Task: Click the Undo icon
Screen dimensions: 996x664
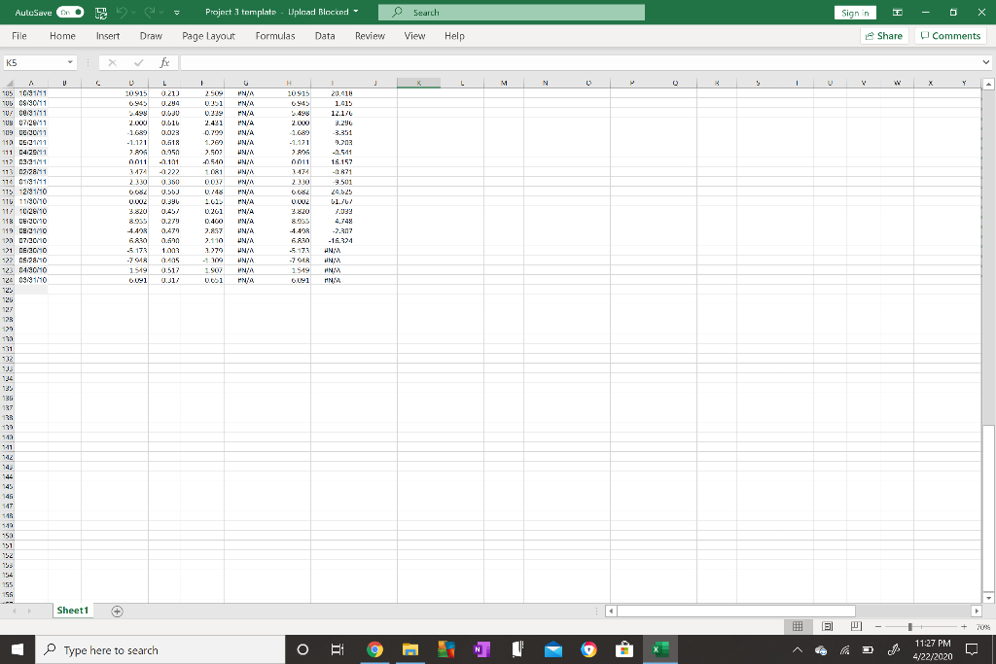Action: coord(121,12)
